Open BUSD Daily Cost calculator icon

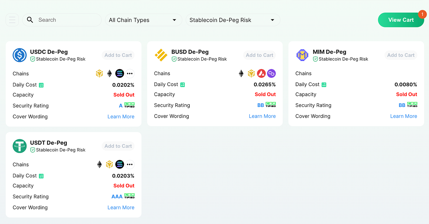click(x=183, y=85)
